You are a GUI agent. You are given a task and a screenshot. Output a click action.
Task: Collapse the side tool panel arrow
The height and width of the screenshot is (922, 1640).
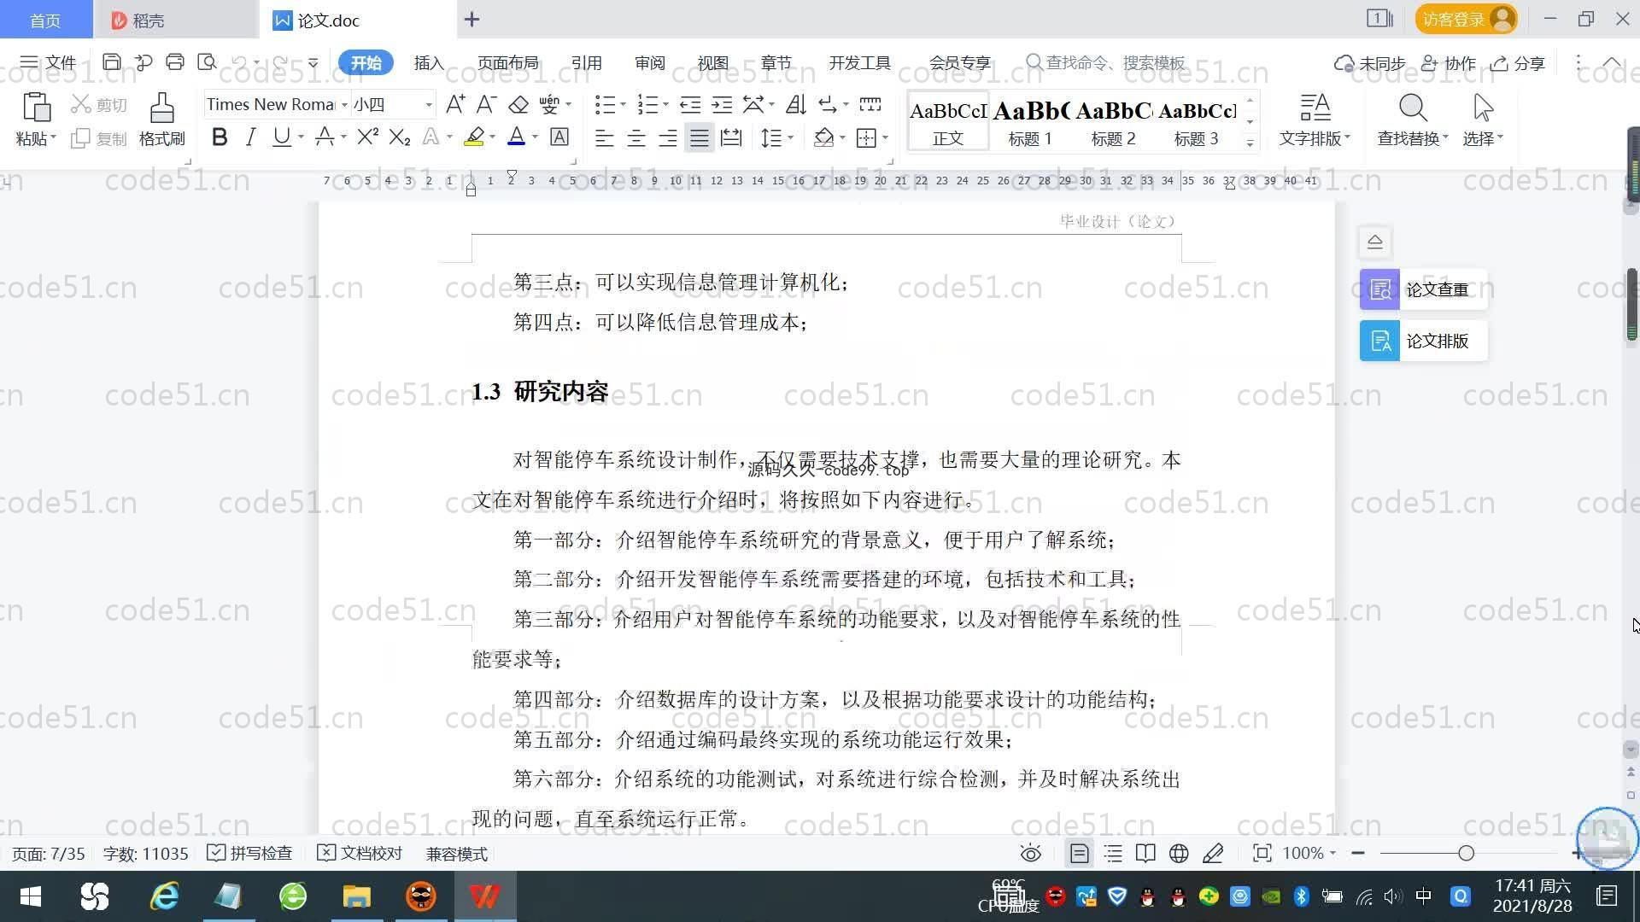click(1375, 242)
